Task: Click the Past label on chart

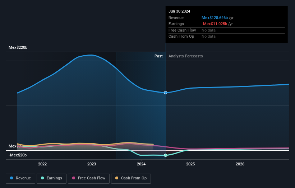Action: [158, 56]
